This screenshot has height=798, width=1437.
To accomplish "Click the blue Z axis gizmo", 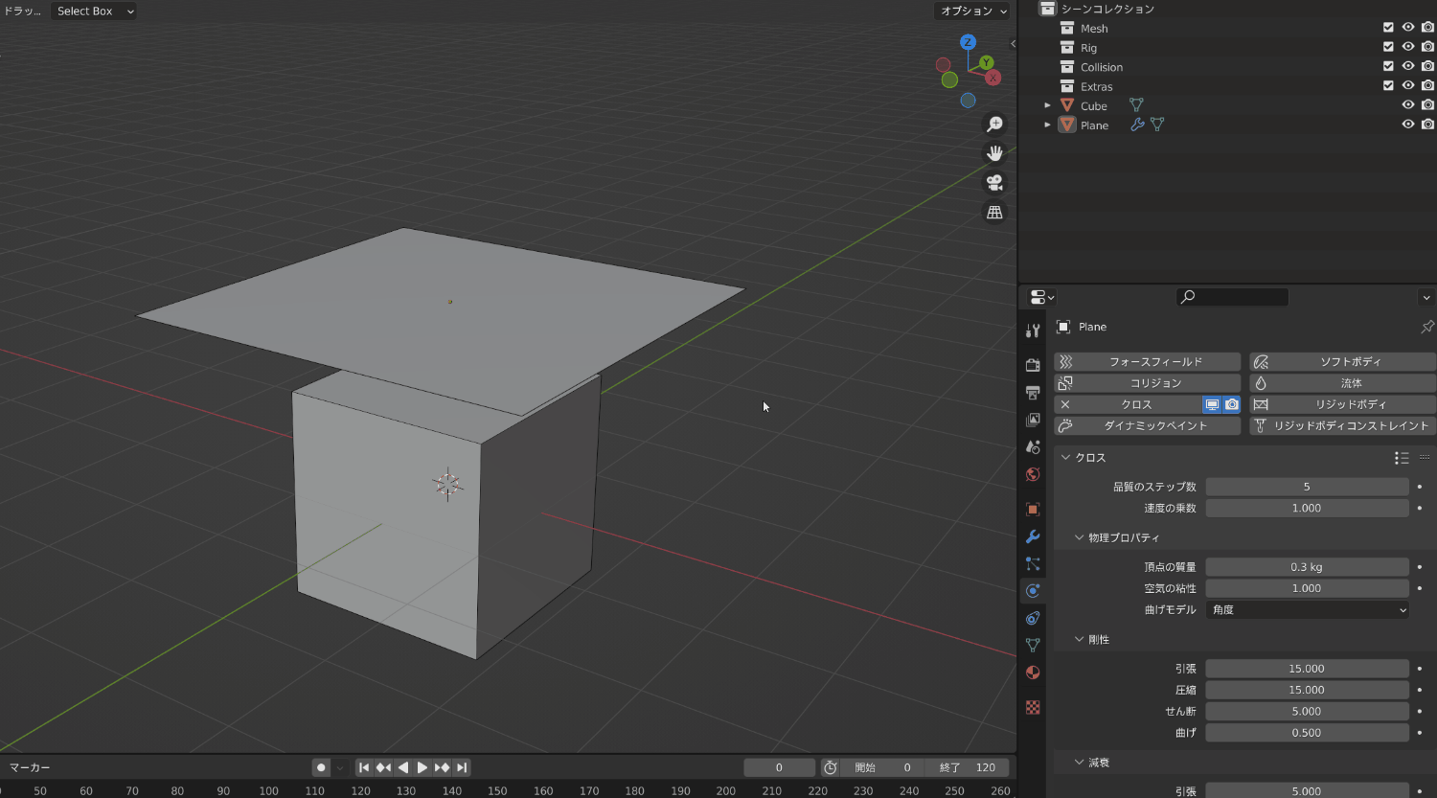I will click(969, 42).
